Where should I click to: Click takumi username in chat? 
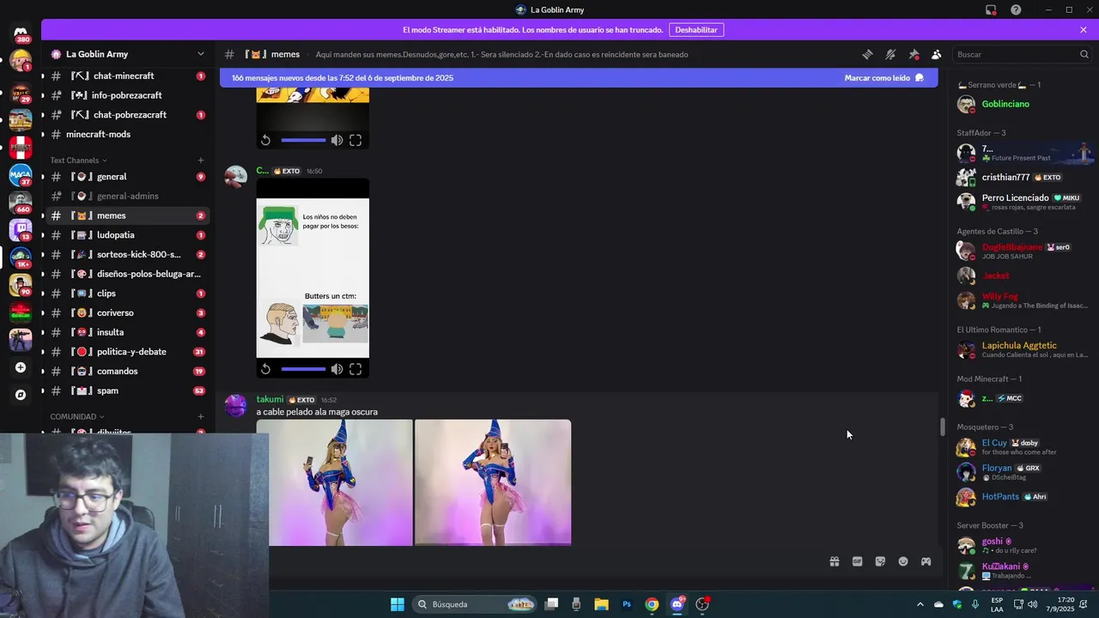coord(270,399)
